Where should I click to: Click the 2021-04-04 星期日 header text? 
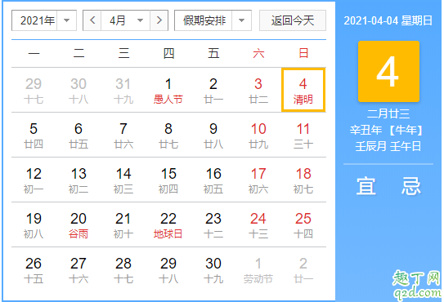click(x=388, y=20)
